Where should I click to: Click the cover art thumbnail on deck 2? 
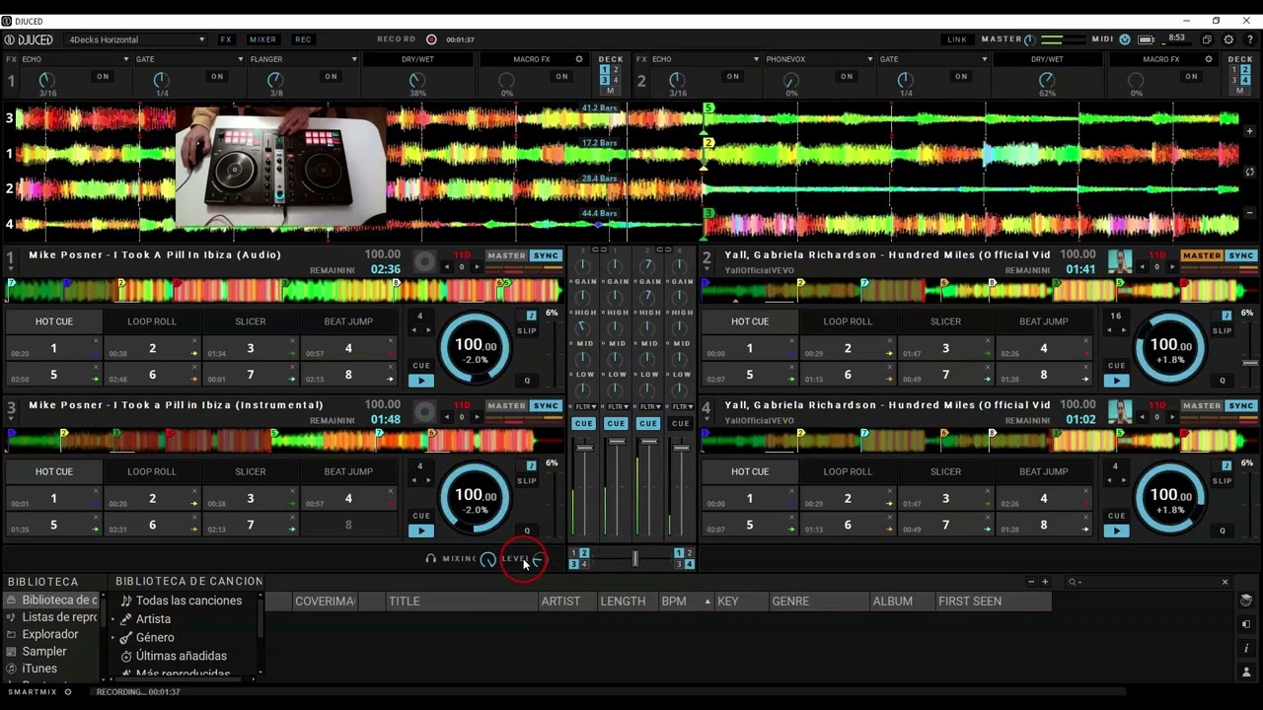tap(1119, 261)
